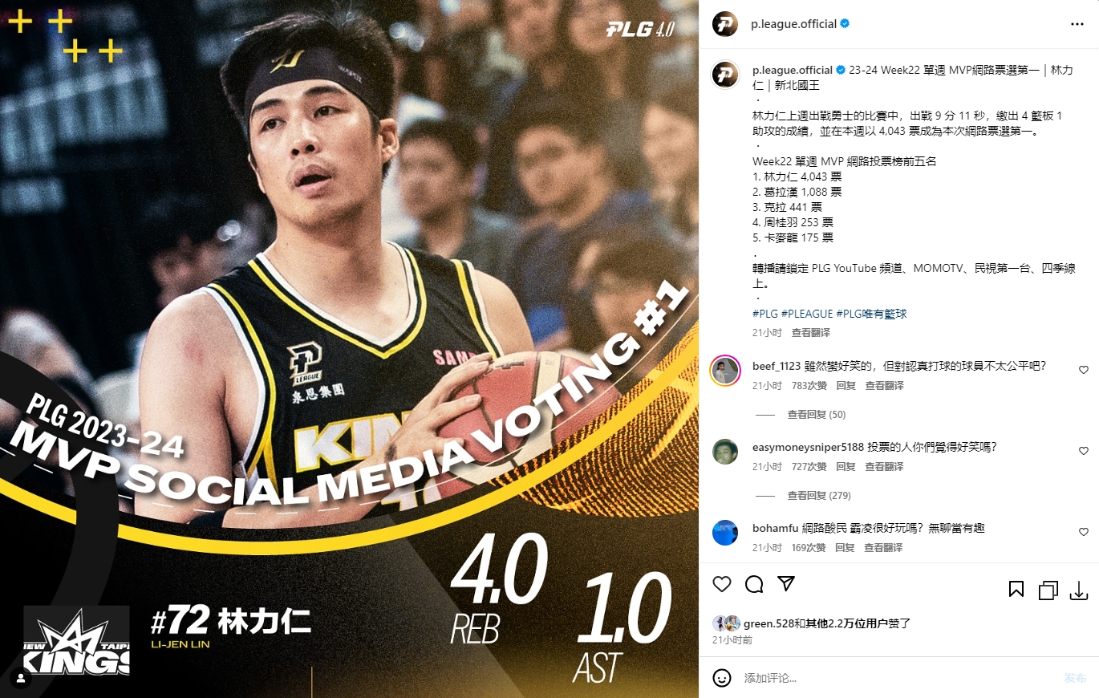Download the post with the arrow icon

[x=1079, y=590]
